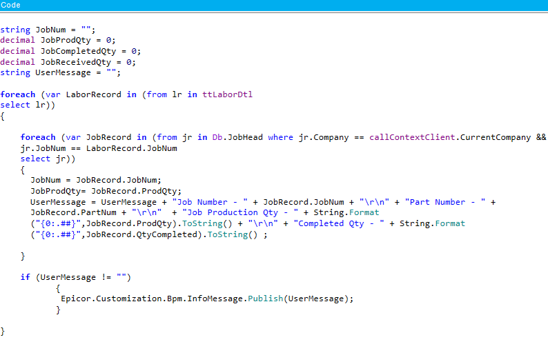Image resolution: width=548 pixels, height=344 pixels.
Task: Click the outer 'foreach (var LaborRecord' line
Action: [x=126, y=94]
